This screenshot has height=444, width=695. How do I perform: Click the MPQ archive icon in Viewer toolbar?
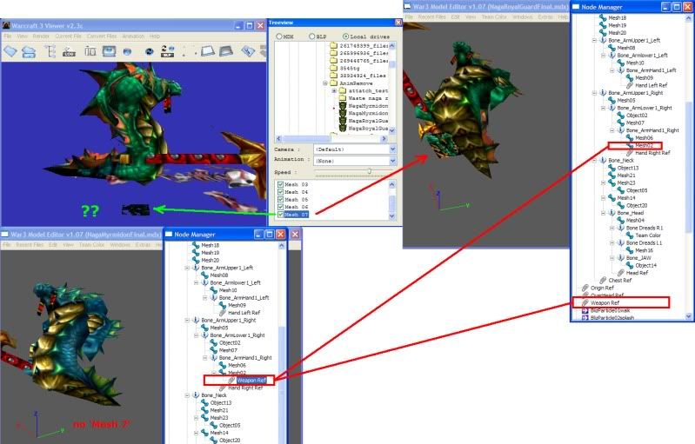coord(29,52)
